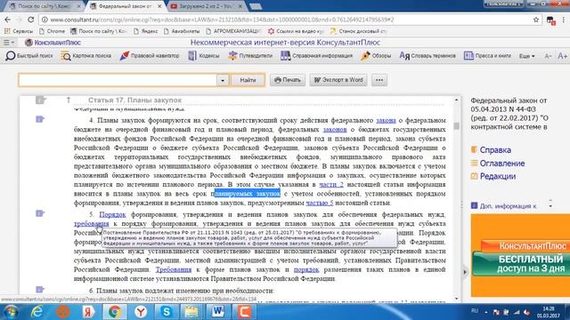Decrease font size with A- button
570x320 pixels.
click(x=548, y=56)
